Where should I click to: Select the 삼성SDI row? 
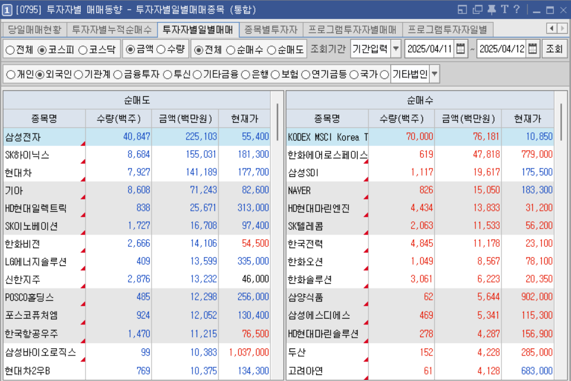click(420, 172)
